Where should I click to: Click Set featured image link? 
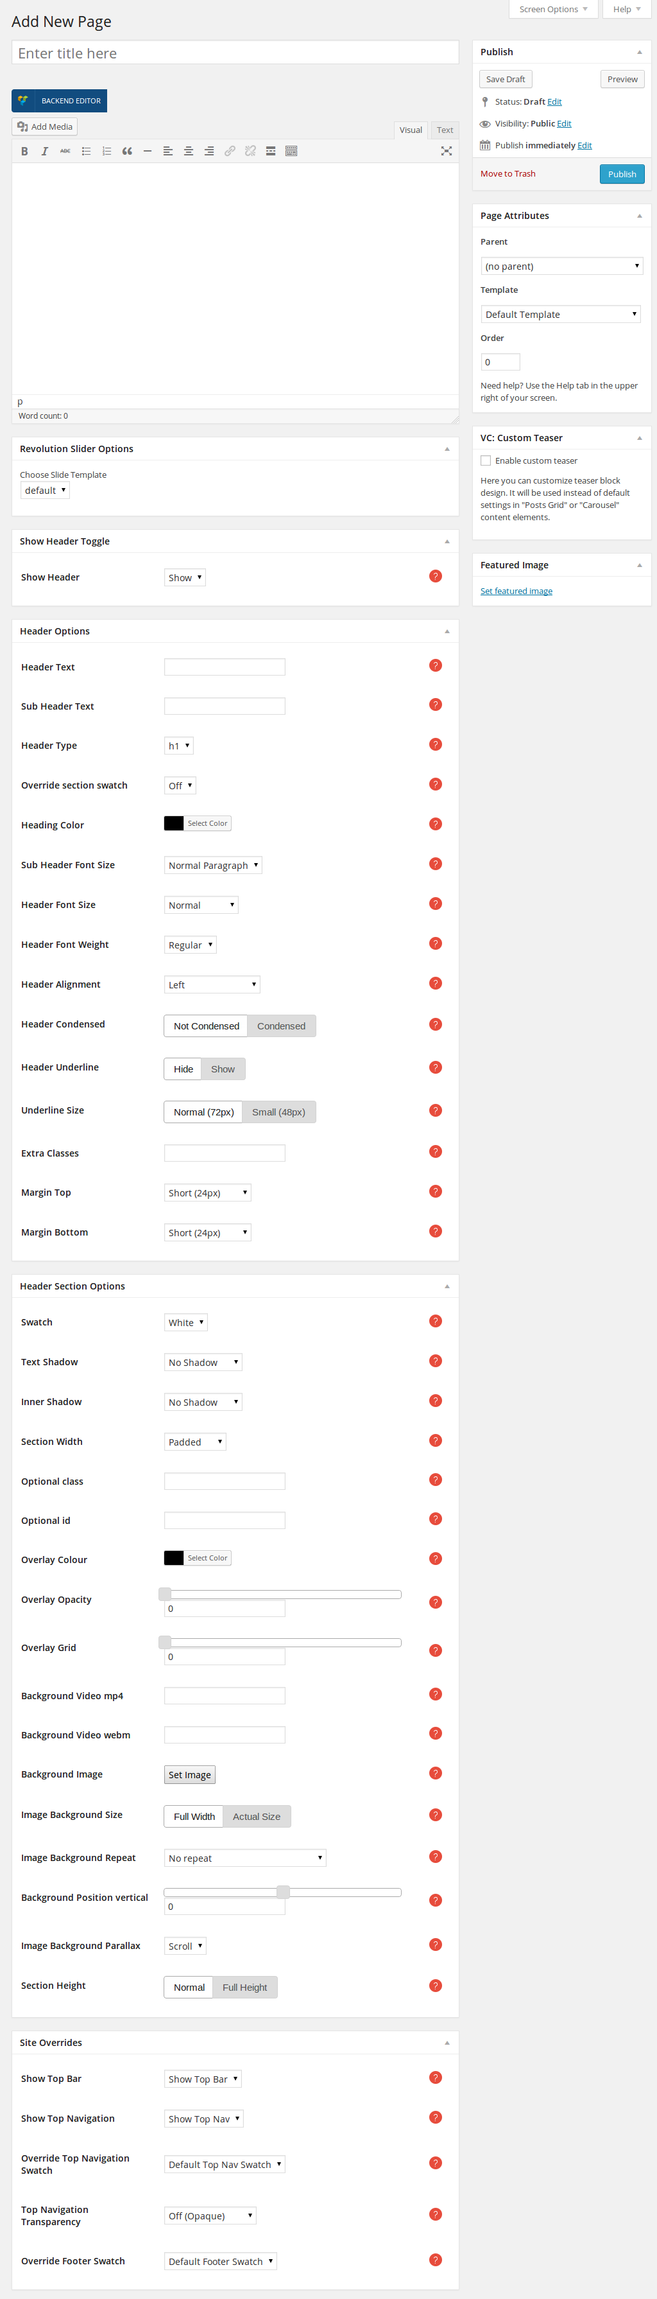coord(516,591)
